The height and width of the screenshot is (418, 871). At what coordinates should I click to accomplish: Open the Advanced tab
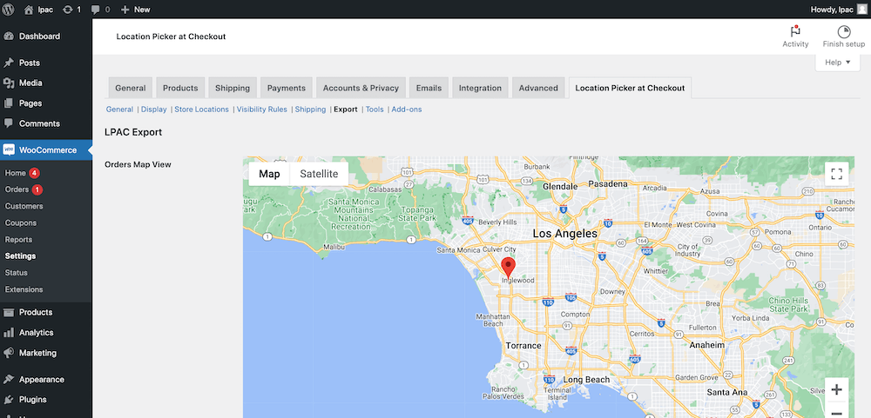pyautogui.click(x=539, y=88)
